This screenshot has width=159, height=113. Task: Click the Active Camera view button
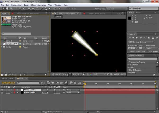pos(120,74)
